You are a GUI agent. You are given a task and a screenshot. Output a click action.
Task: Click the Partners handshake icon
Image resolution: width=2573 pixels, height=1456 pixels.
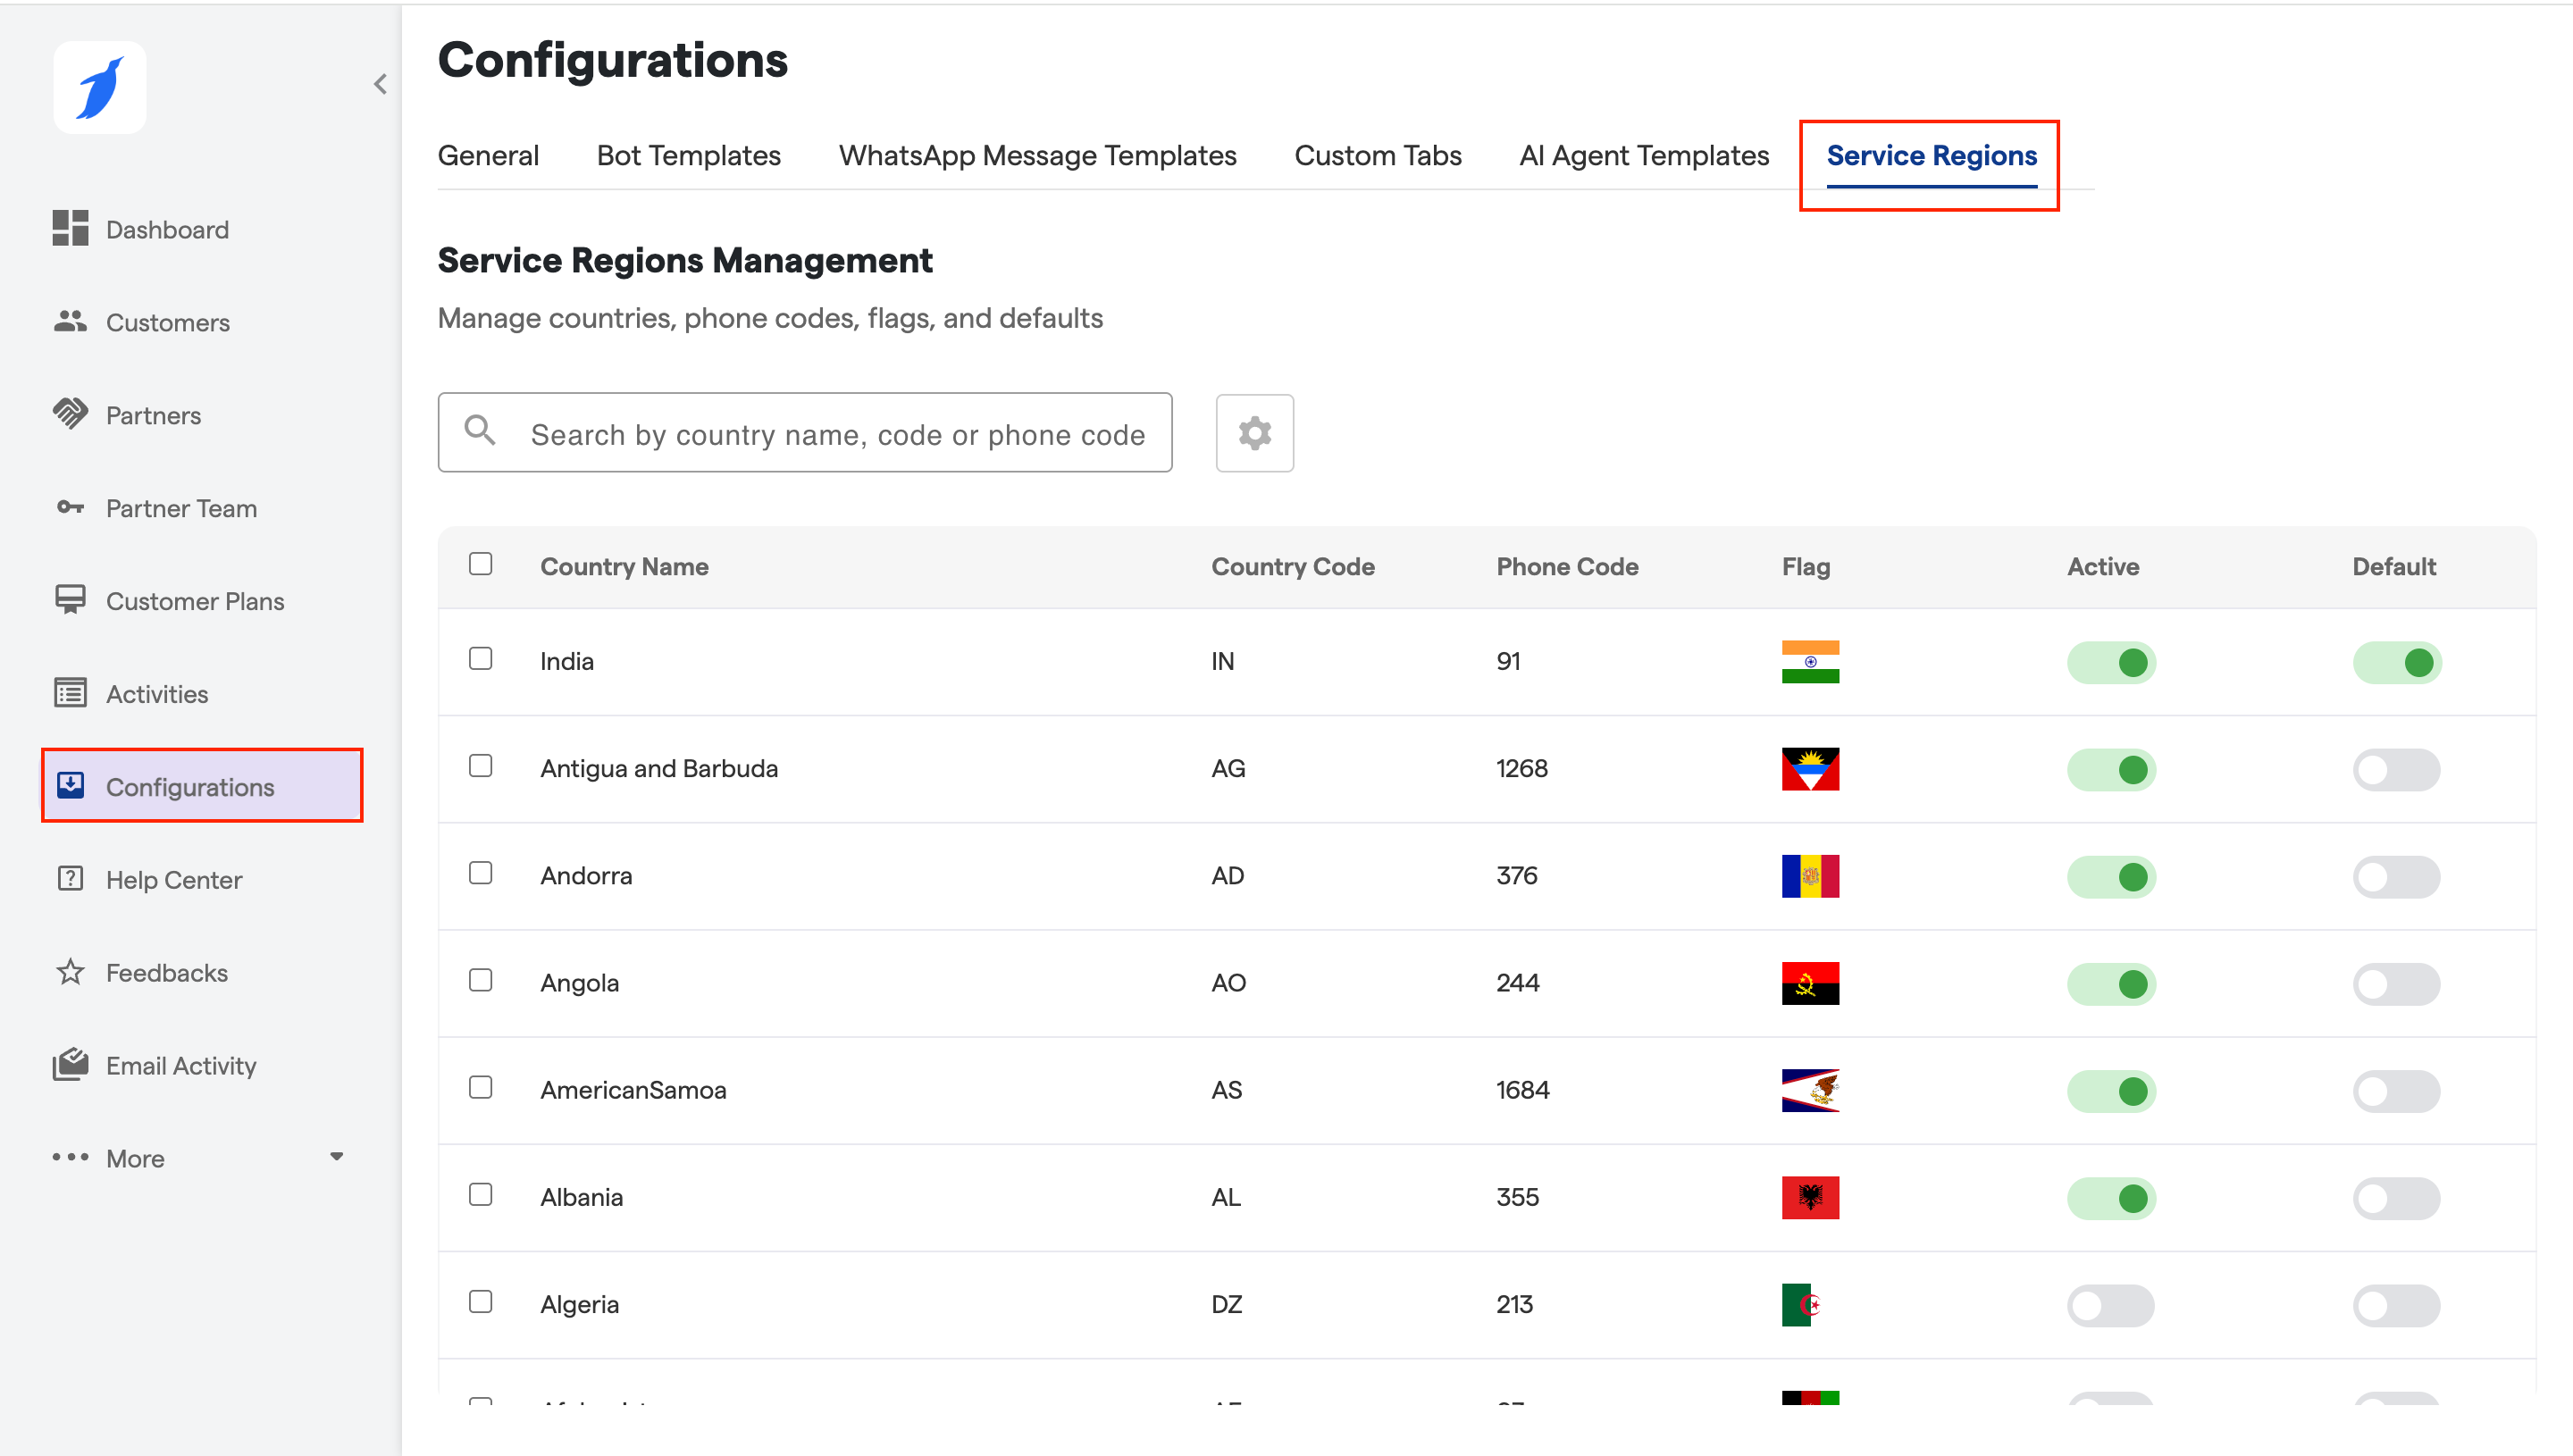[70, 414]
